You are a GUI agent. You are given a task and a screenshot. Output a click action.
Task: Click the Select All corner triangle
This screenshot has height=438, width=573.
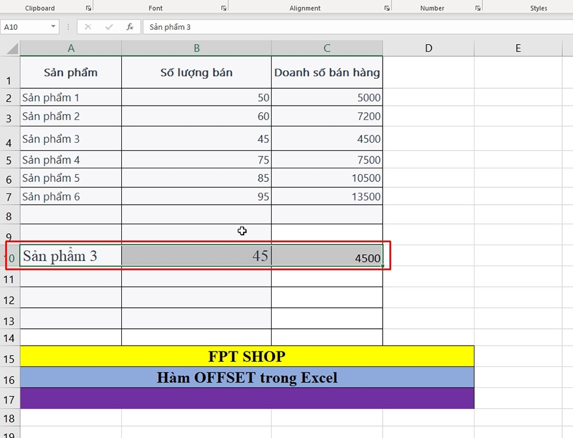pos(12,48)
